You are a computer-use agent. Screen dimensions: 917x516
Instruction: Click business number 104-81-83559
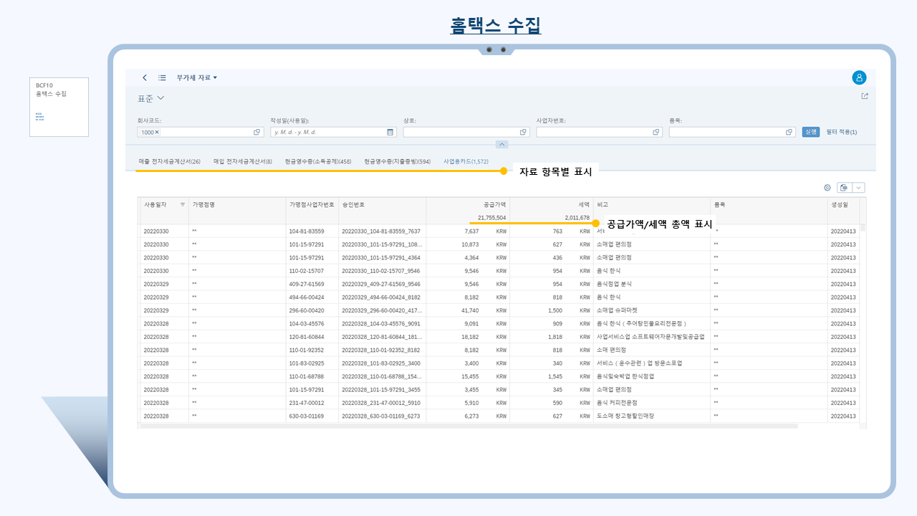pyautogui.click(x=307, y=231)
